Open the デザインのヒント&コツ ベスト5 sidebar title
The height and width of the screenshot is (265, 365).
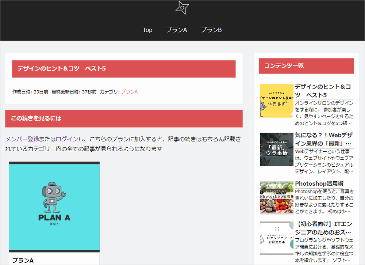point(323,91)
